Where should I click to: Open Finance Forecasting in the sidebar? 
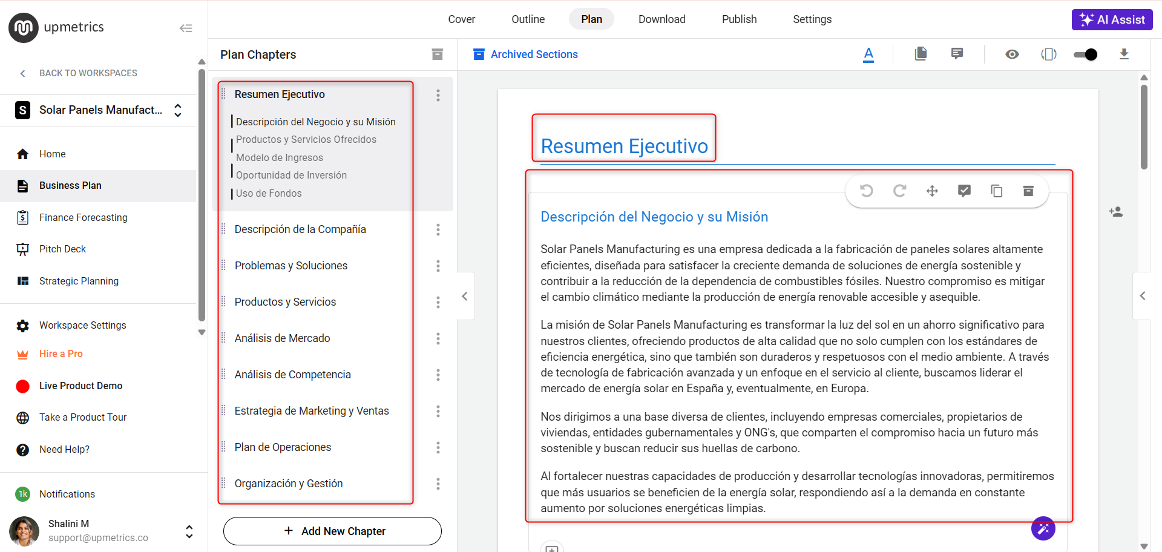point(98,218)
